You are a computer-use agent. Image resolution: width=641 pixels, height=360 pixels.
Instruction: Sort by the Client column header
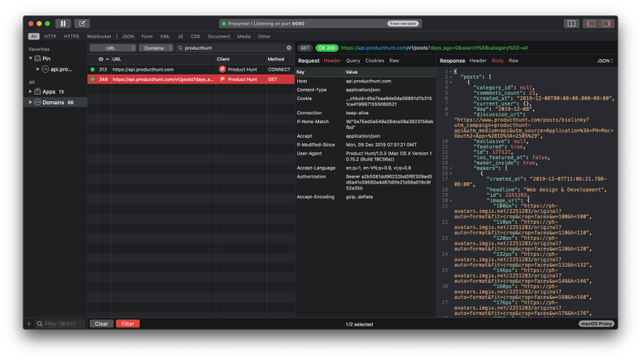point(241,59)
